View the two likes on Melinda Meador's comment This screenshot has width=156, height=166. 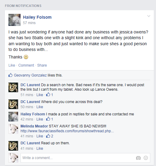pyautogui.click(x=49, y=136)
